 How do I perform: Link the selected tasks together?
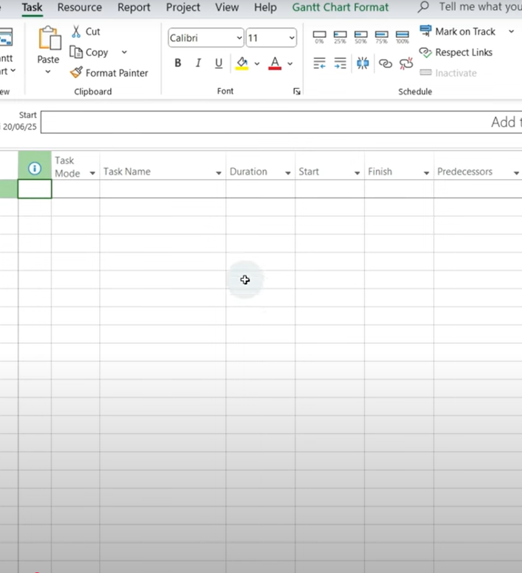coord(385,63)
